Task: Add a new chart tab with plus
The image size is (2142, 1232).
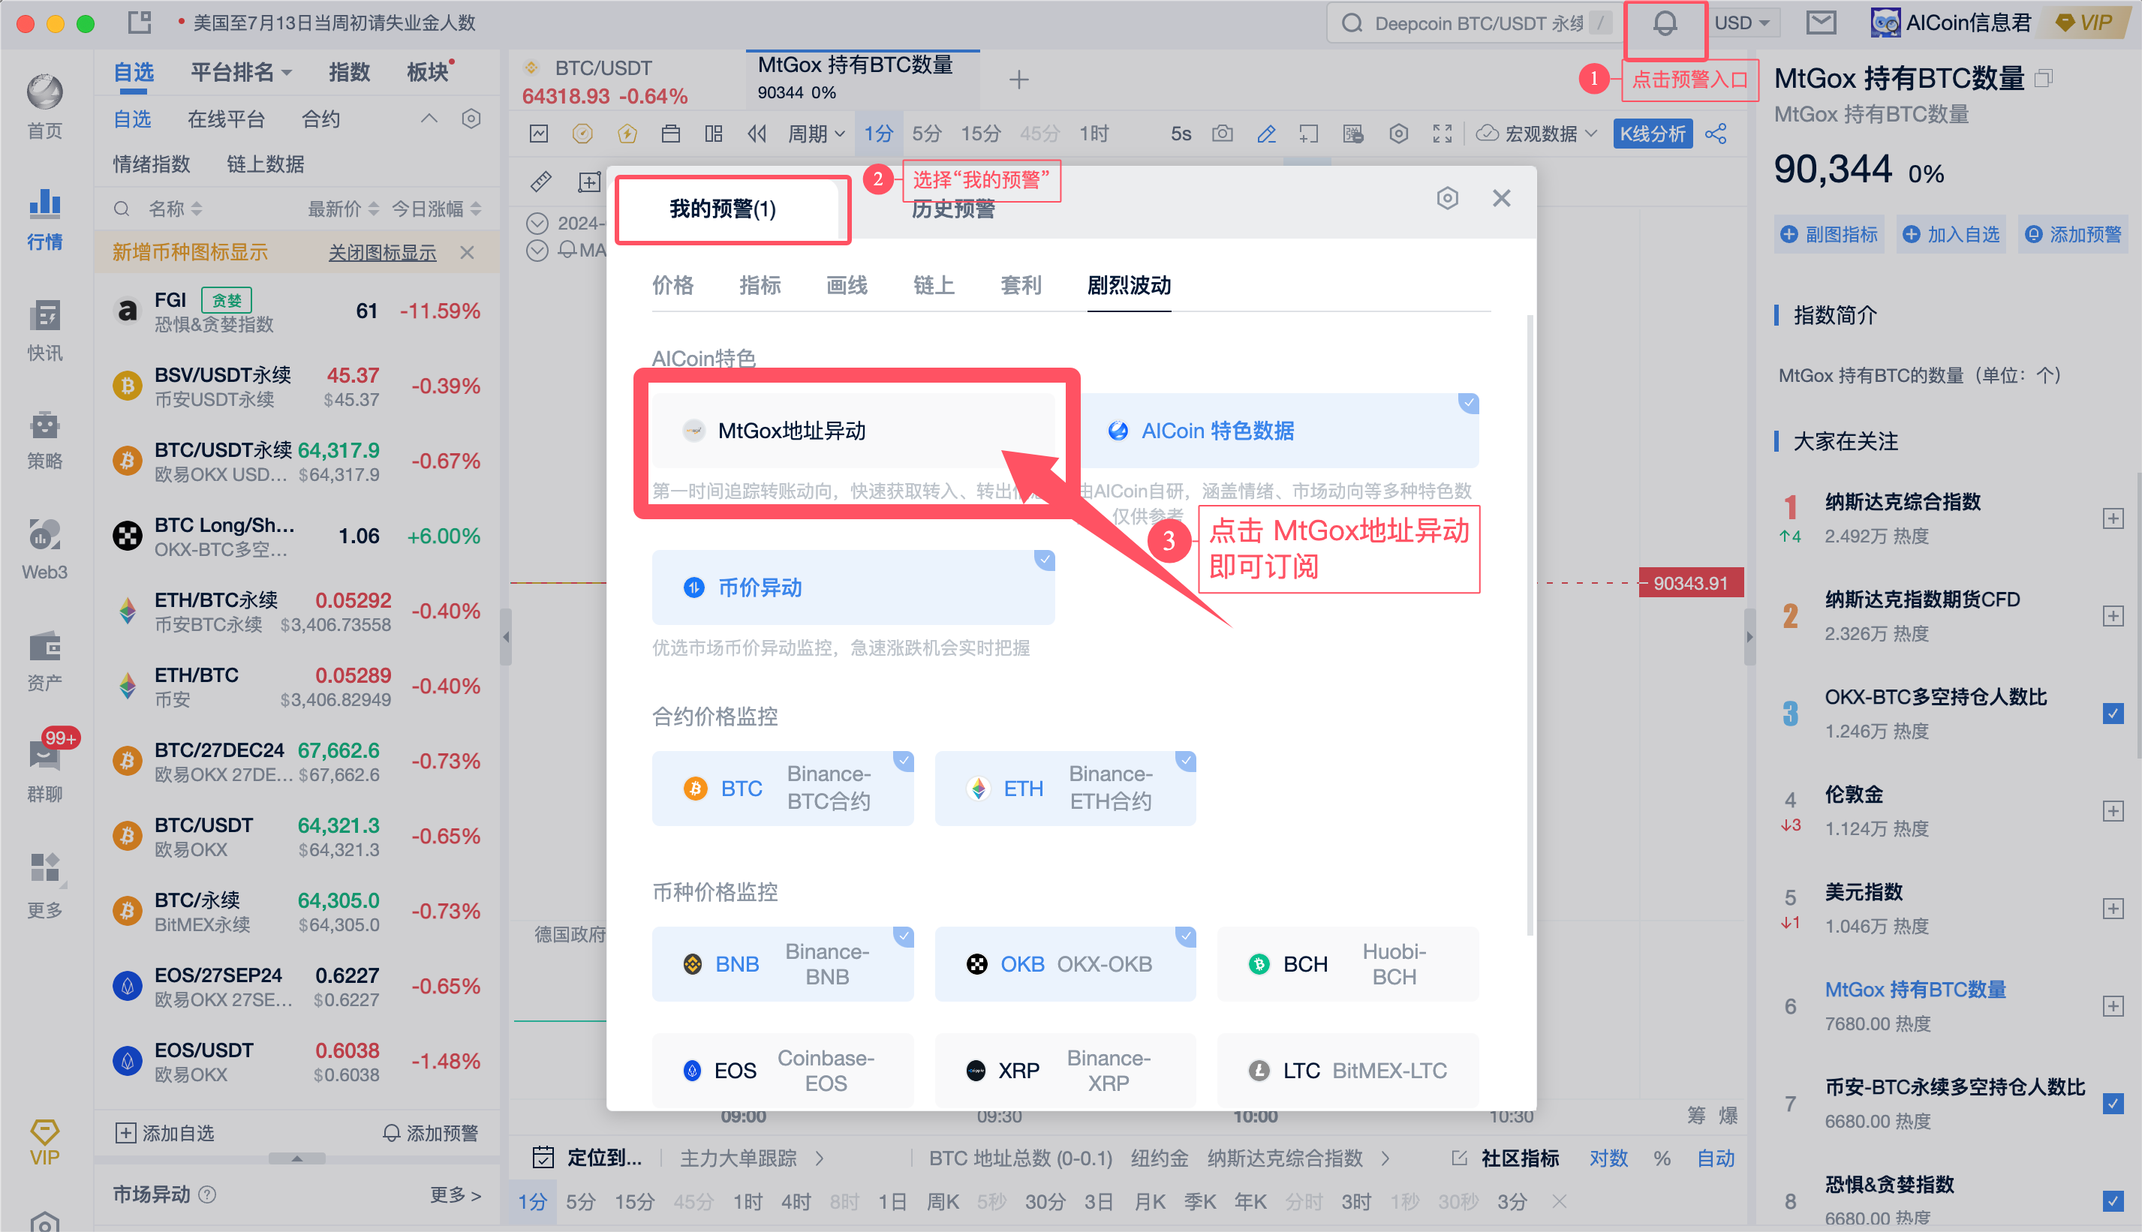Action: [x=1019, y=80]
